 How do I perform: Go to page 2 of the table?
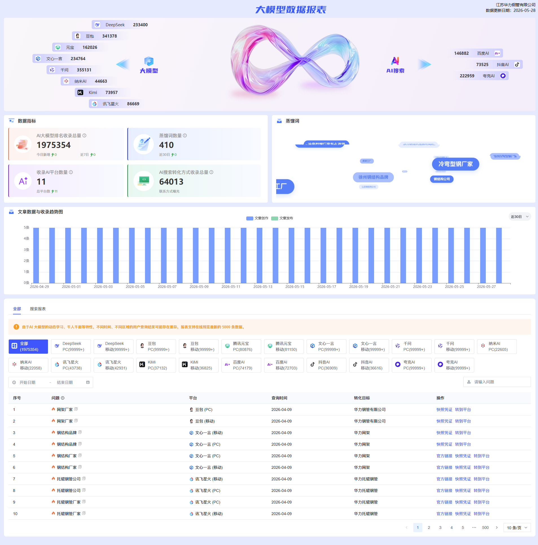[429, 528]
